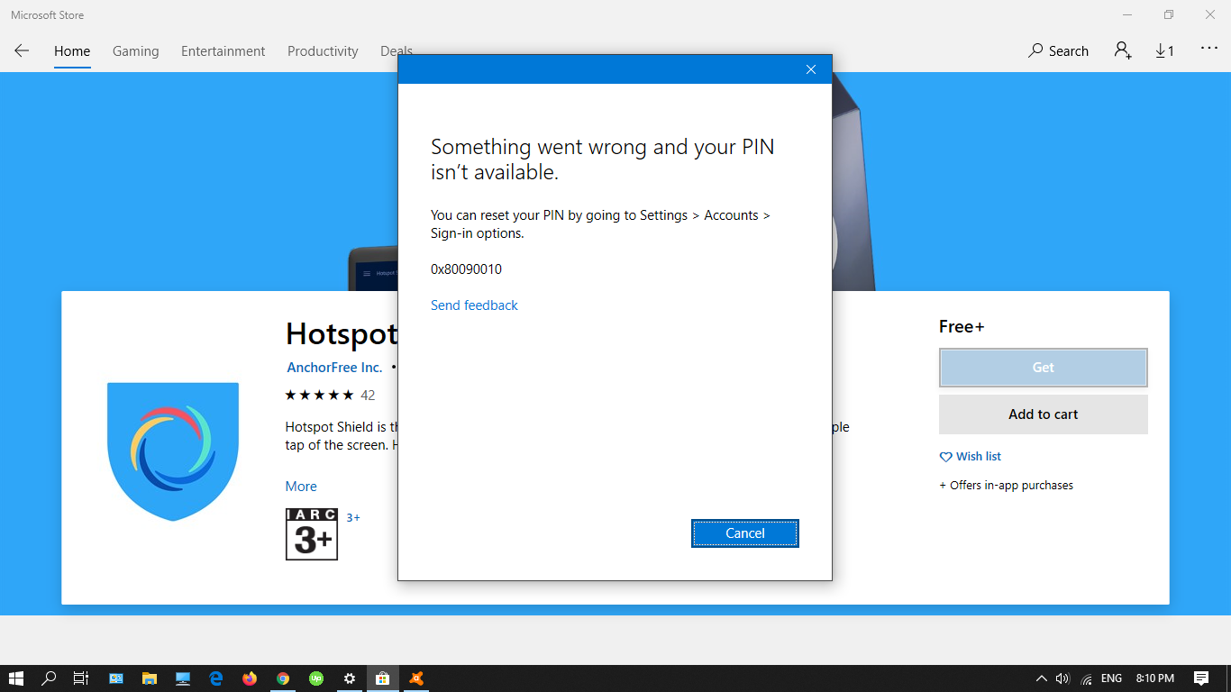Open the clock showing 8:10 PM
Image resolution: width=1231 pixels, height=692 pixels.
[x=1155, y=678]
